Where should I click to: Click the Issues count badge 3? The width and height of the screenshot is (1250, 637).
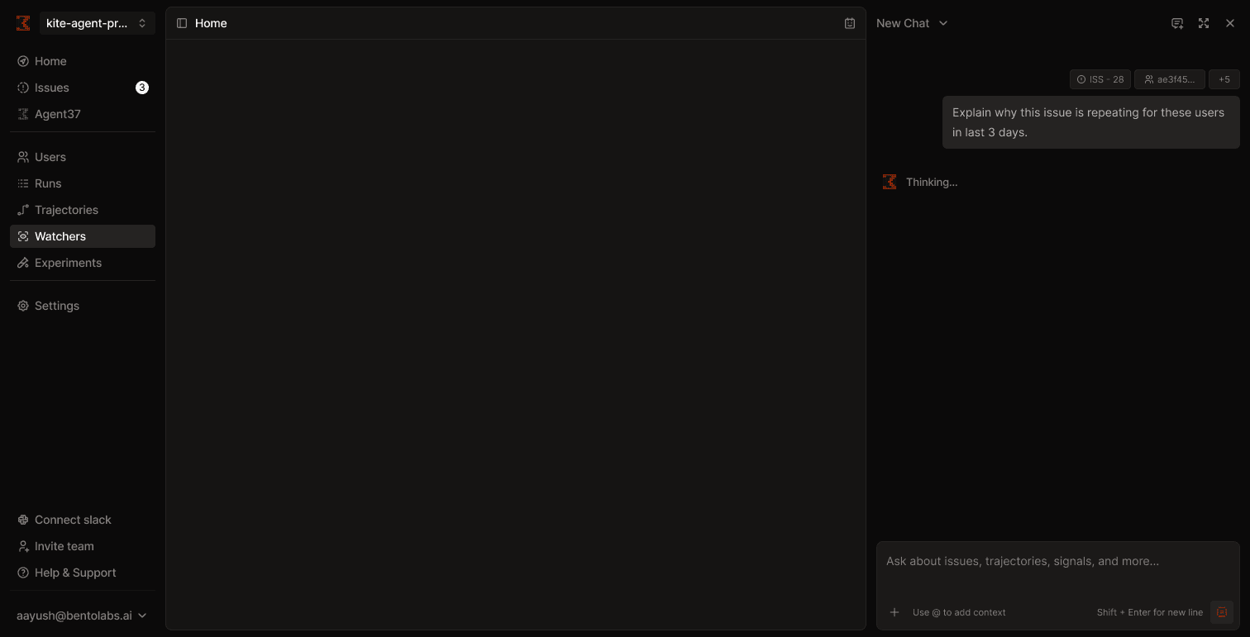coord(142,88)
